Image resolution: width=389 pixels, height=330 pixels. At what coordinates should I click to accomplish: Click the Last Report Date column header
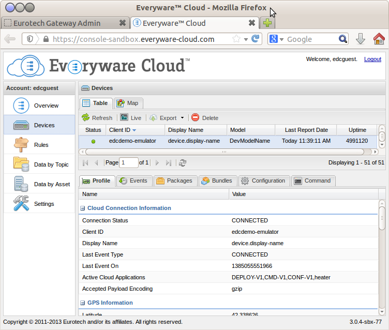[306, 130]
